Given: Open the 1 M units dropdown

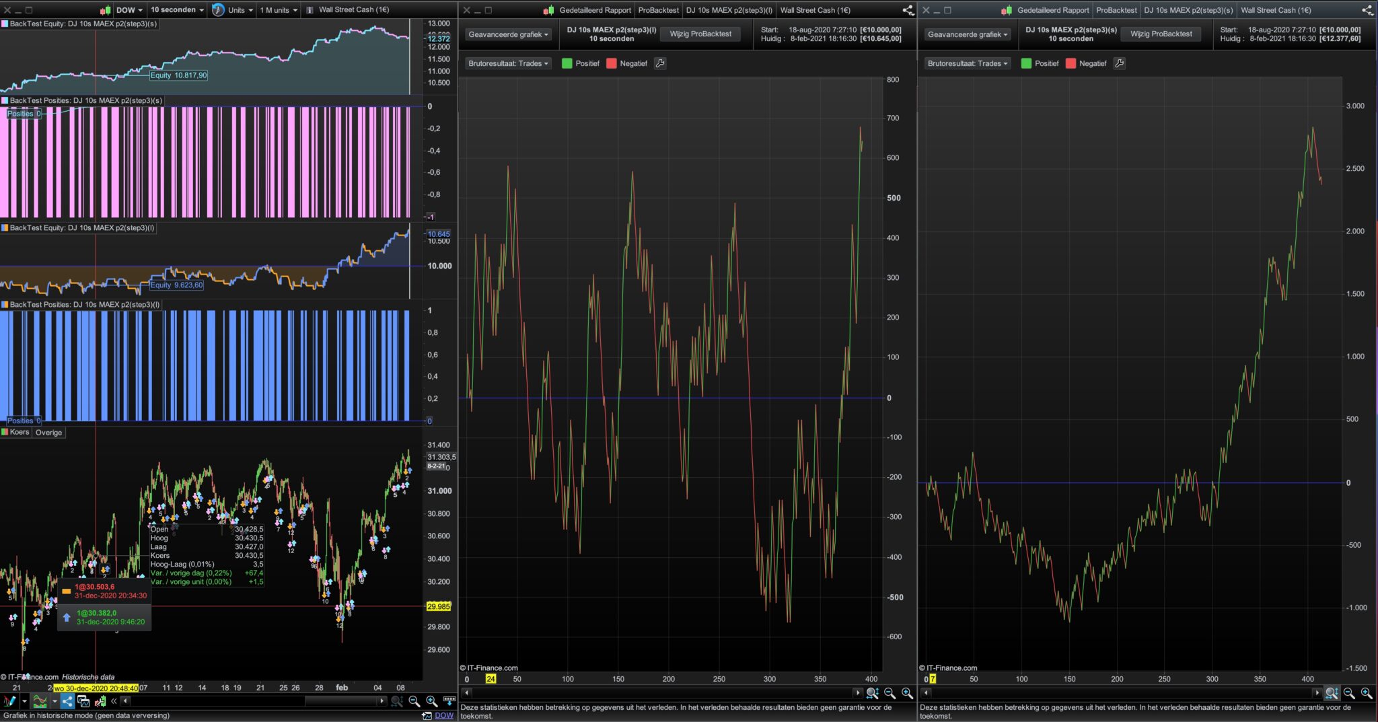Looking at the screenshot, I should point(279,10).
